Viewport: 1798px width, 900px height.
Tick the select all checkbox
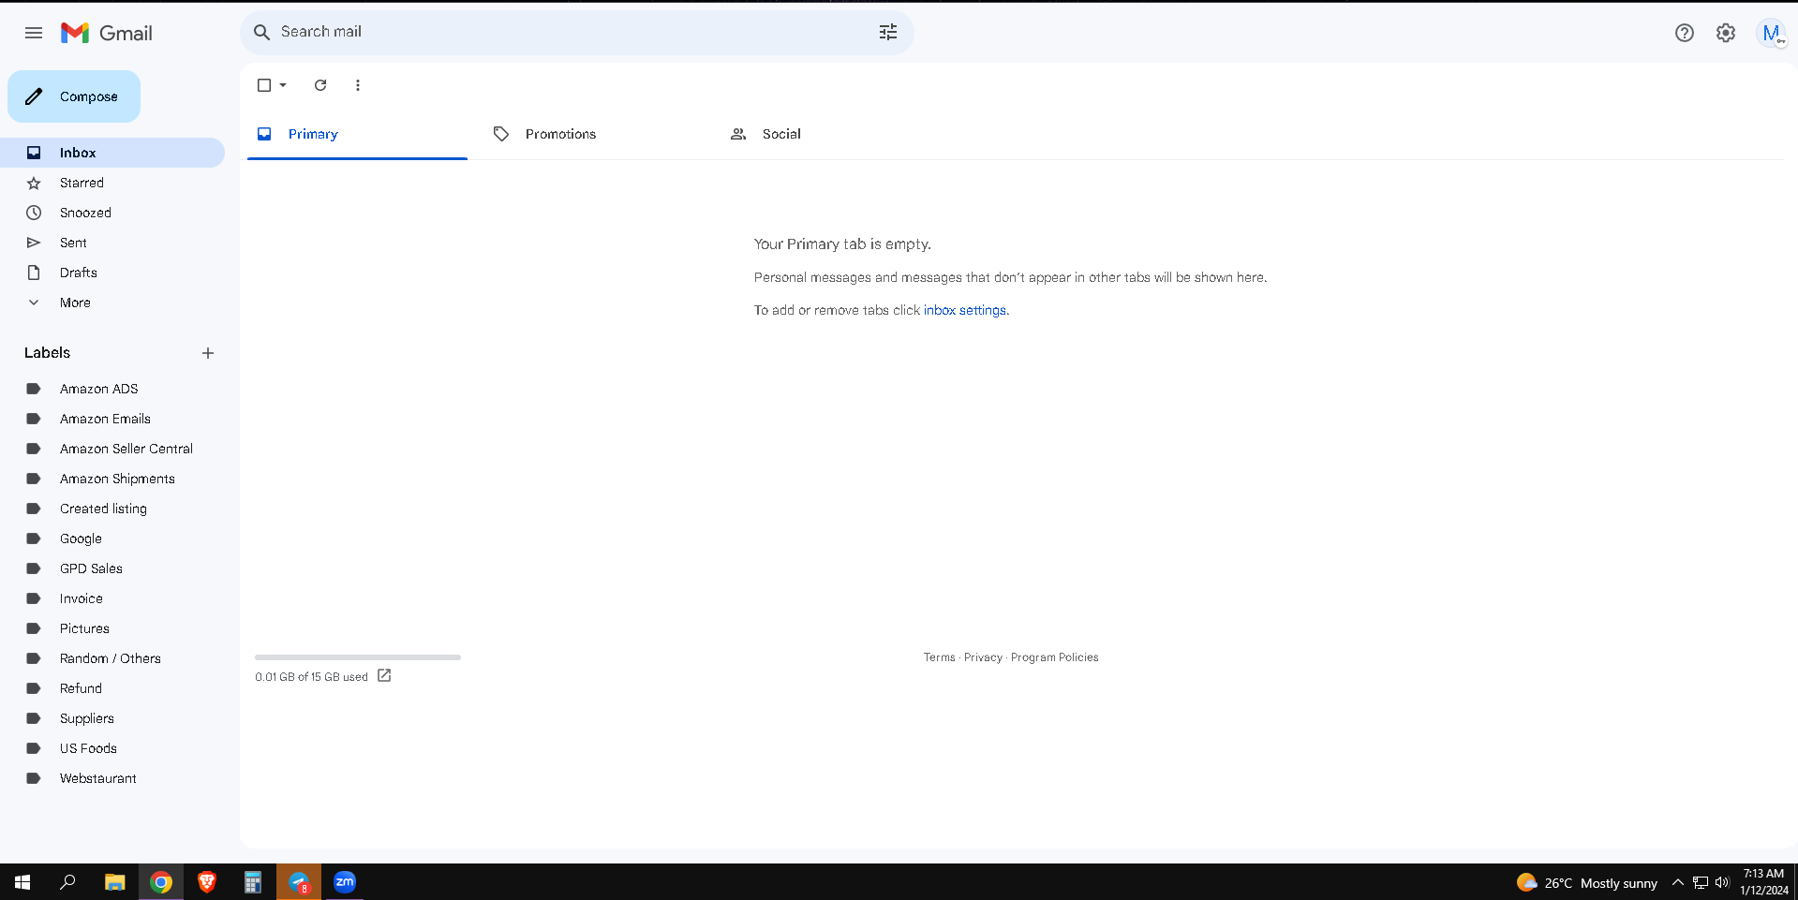[x=264, y=85]
